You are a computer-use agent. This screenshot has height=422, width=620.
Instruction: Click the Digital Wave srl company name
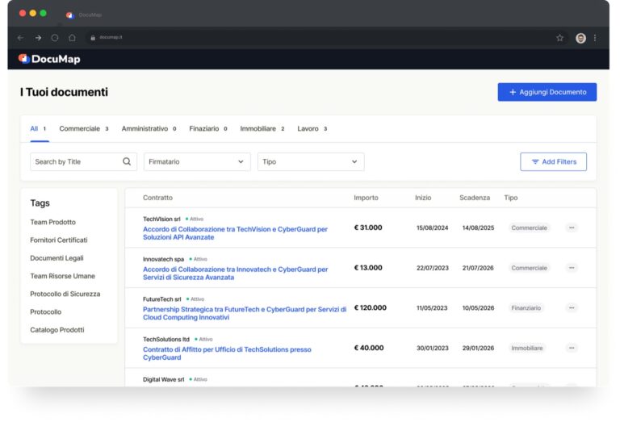163,379
